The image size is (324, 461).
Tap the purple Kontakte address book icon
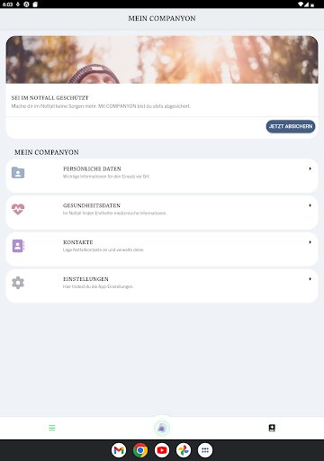point(18,246)
